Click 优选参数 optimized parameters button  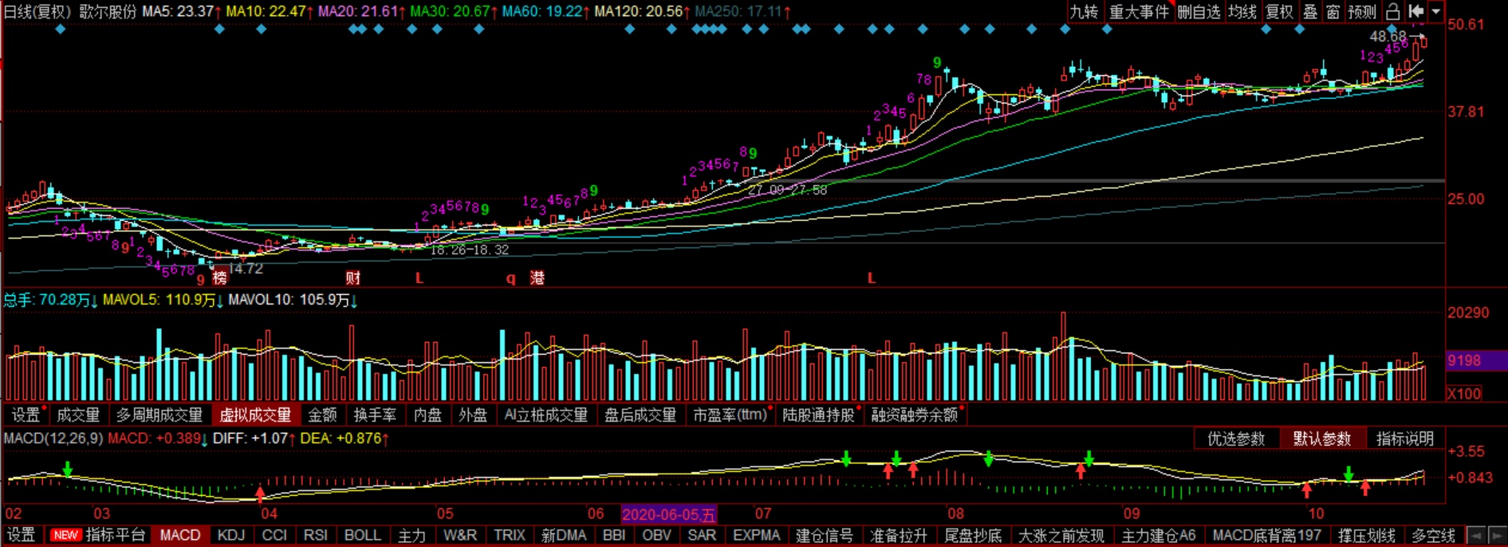(1236, 439)
